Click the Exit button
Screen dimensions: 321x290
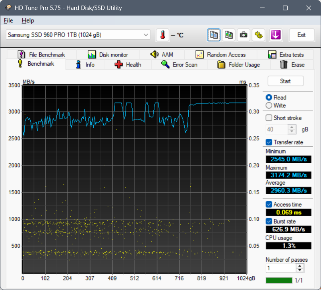[x=302, y=35]
